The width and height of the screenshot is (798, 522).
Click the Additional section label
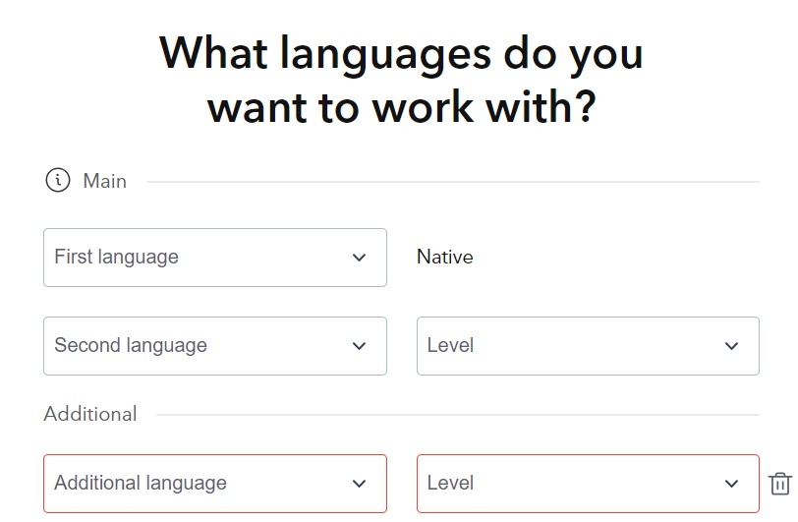(x=90, y=414)
